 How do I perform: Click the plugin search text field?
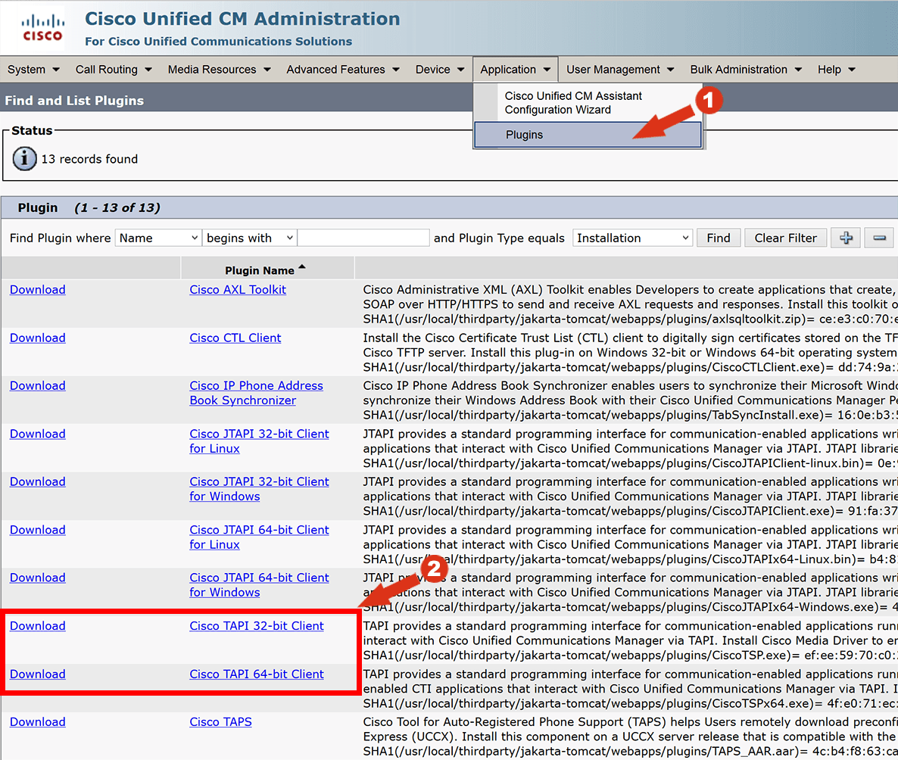click(x=363, y=238)
